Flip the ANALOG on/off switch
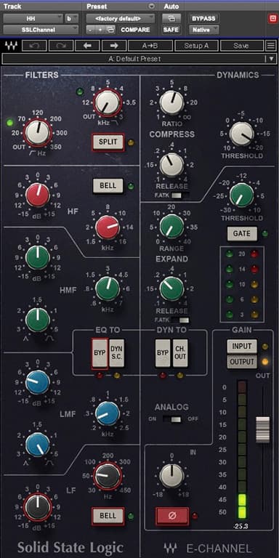279x558 pixels. (x=172, y=419)
